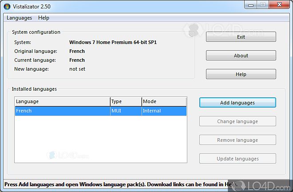This screenshot has width=293, height=192.
Task: Close the Vistalizator window
Action: click(x=279, y=5)
